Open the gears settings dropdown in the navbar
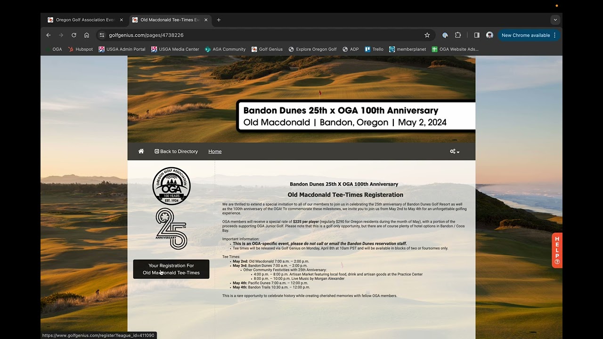Viewport: 603px width, 339px height. (x=455, y=152)
